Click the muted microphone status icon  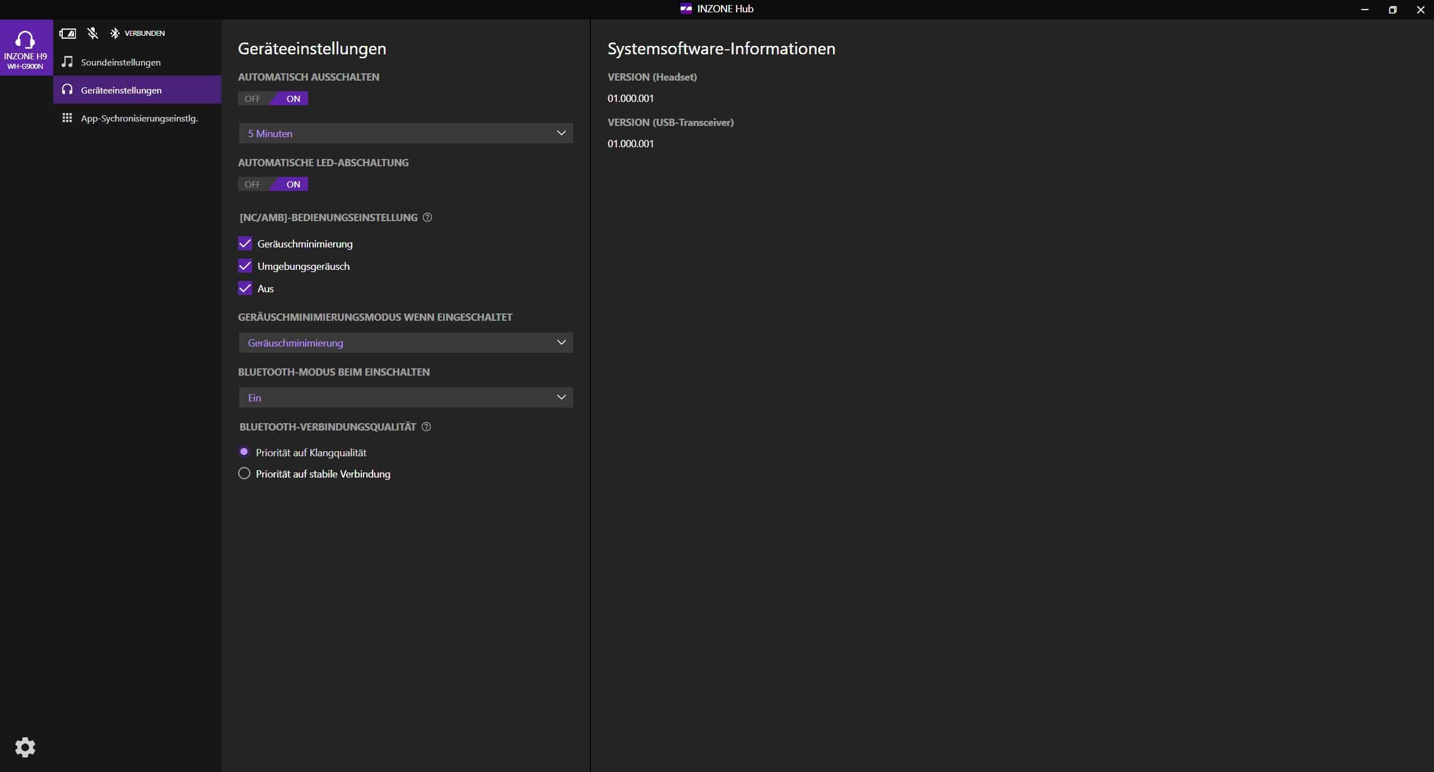(x=93, y=34)
